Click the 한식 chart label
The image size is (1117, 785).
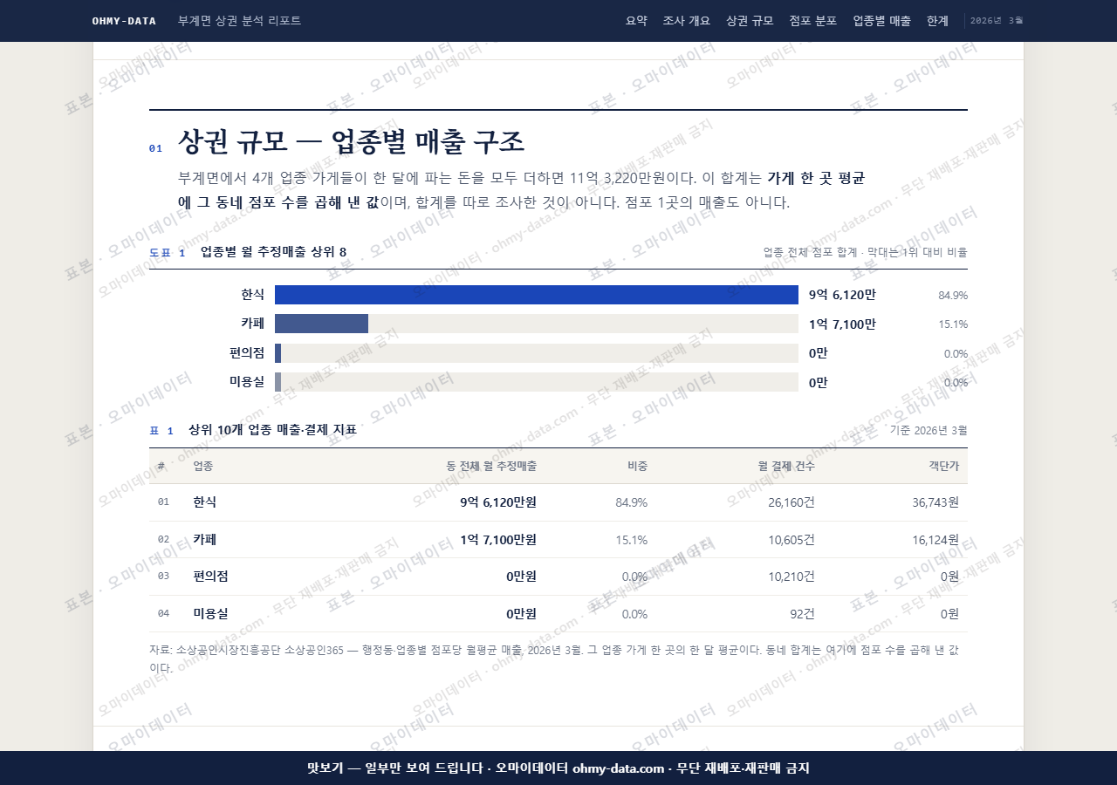pyautogui.click(x=252, y=295)
